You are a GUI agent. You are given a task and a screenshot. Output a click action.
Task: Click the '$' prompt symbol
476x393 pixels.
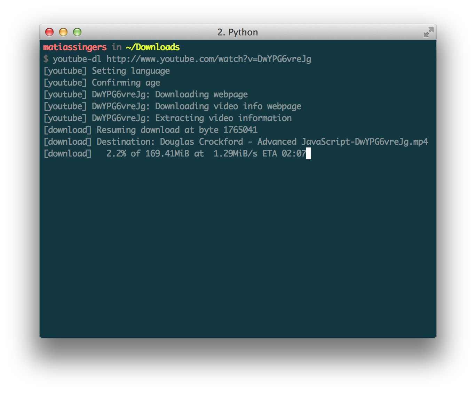[x=46, y=59]
